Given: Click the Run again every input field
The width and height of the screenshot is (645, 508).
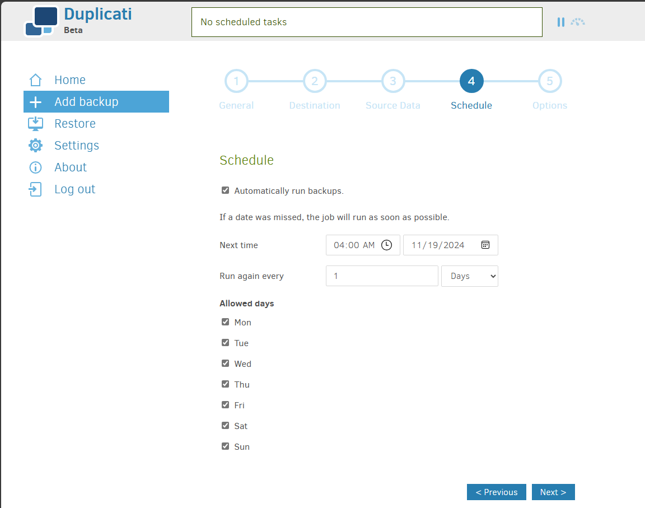Looking at the screenshot, I should 382,276.
